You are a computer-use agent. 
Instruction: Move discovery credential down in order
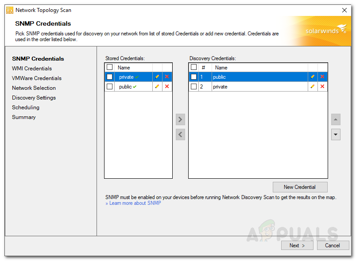pos(336,134)
